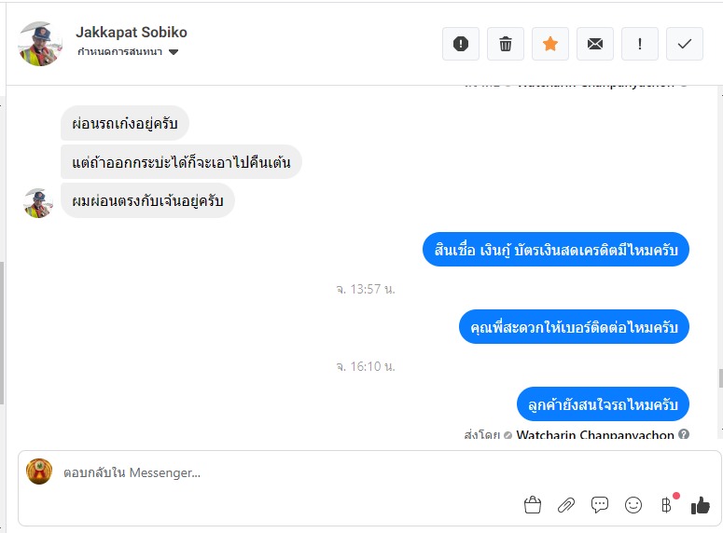Toggle the orange star follow-up marker
This screenshot has height=533, width=723.
(x=550, y=44)
